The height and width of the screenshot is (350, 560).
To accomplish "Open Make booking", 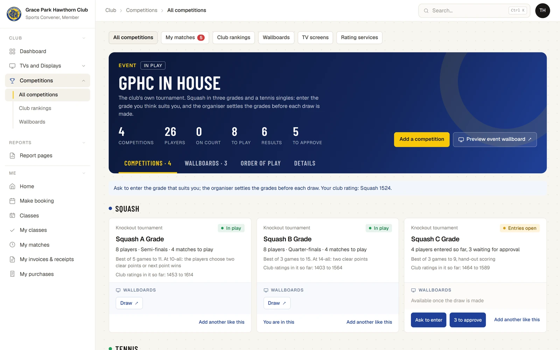I will tap(48, 201).
